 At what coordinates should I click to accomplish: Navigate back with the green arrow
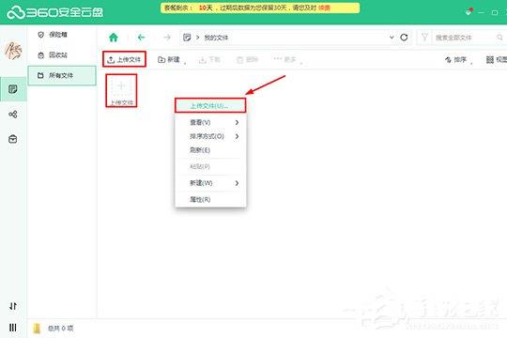141,38
